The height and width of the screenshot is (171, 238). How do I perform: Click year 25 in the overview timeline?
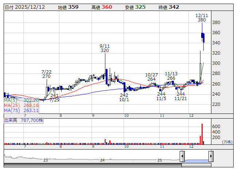coord(159,160)
